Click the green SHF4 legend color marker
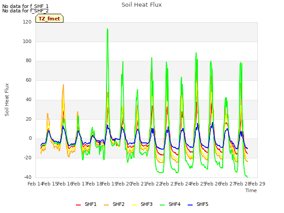This screenshot has width=284, height=213. (162, 205)
